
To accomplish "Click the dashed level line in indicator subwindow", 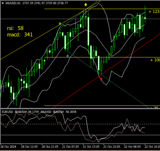I will 80,124.
